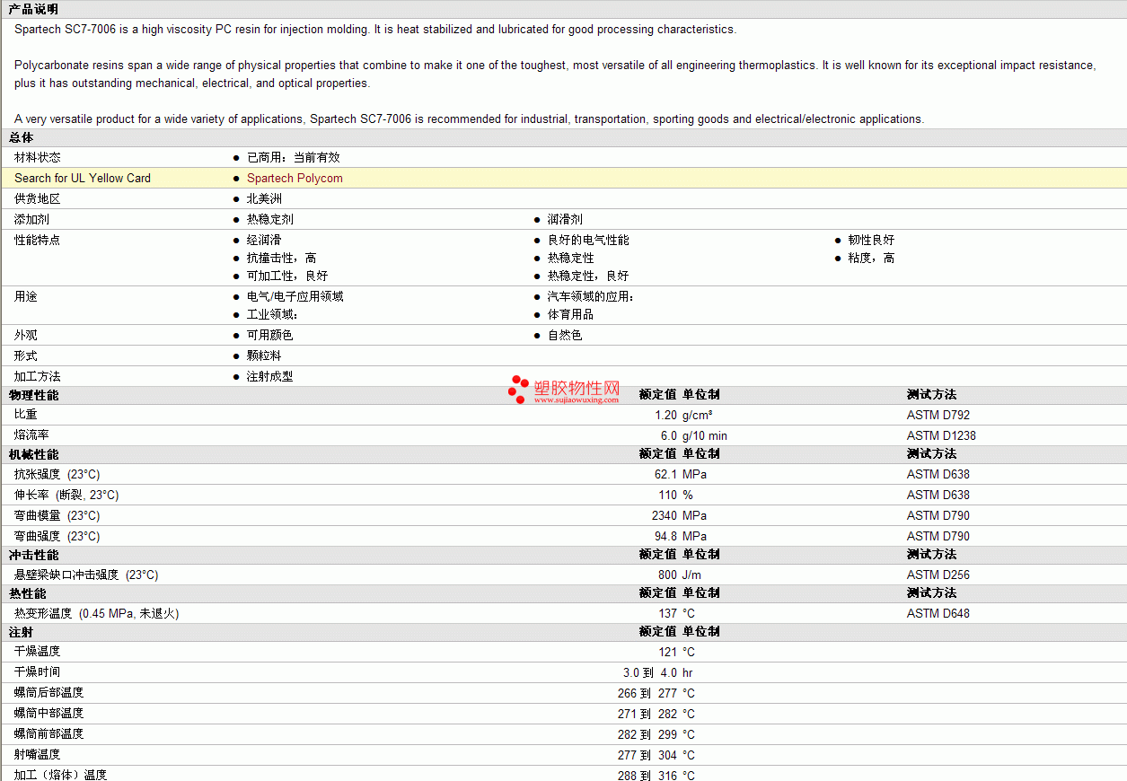Select the '冲击性能' section header
This screenshot has height=781, width=1127.
(33, 555)
